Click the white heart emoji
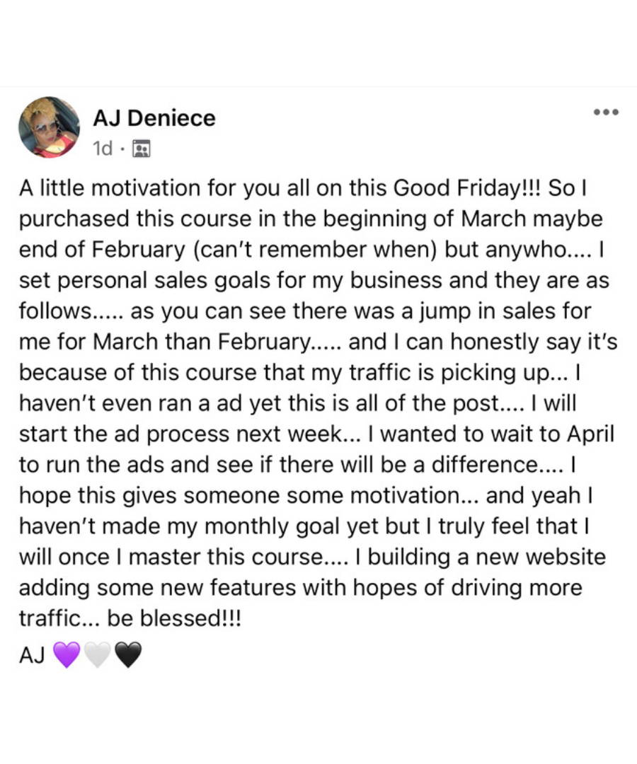 click(x=98, y=654)
